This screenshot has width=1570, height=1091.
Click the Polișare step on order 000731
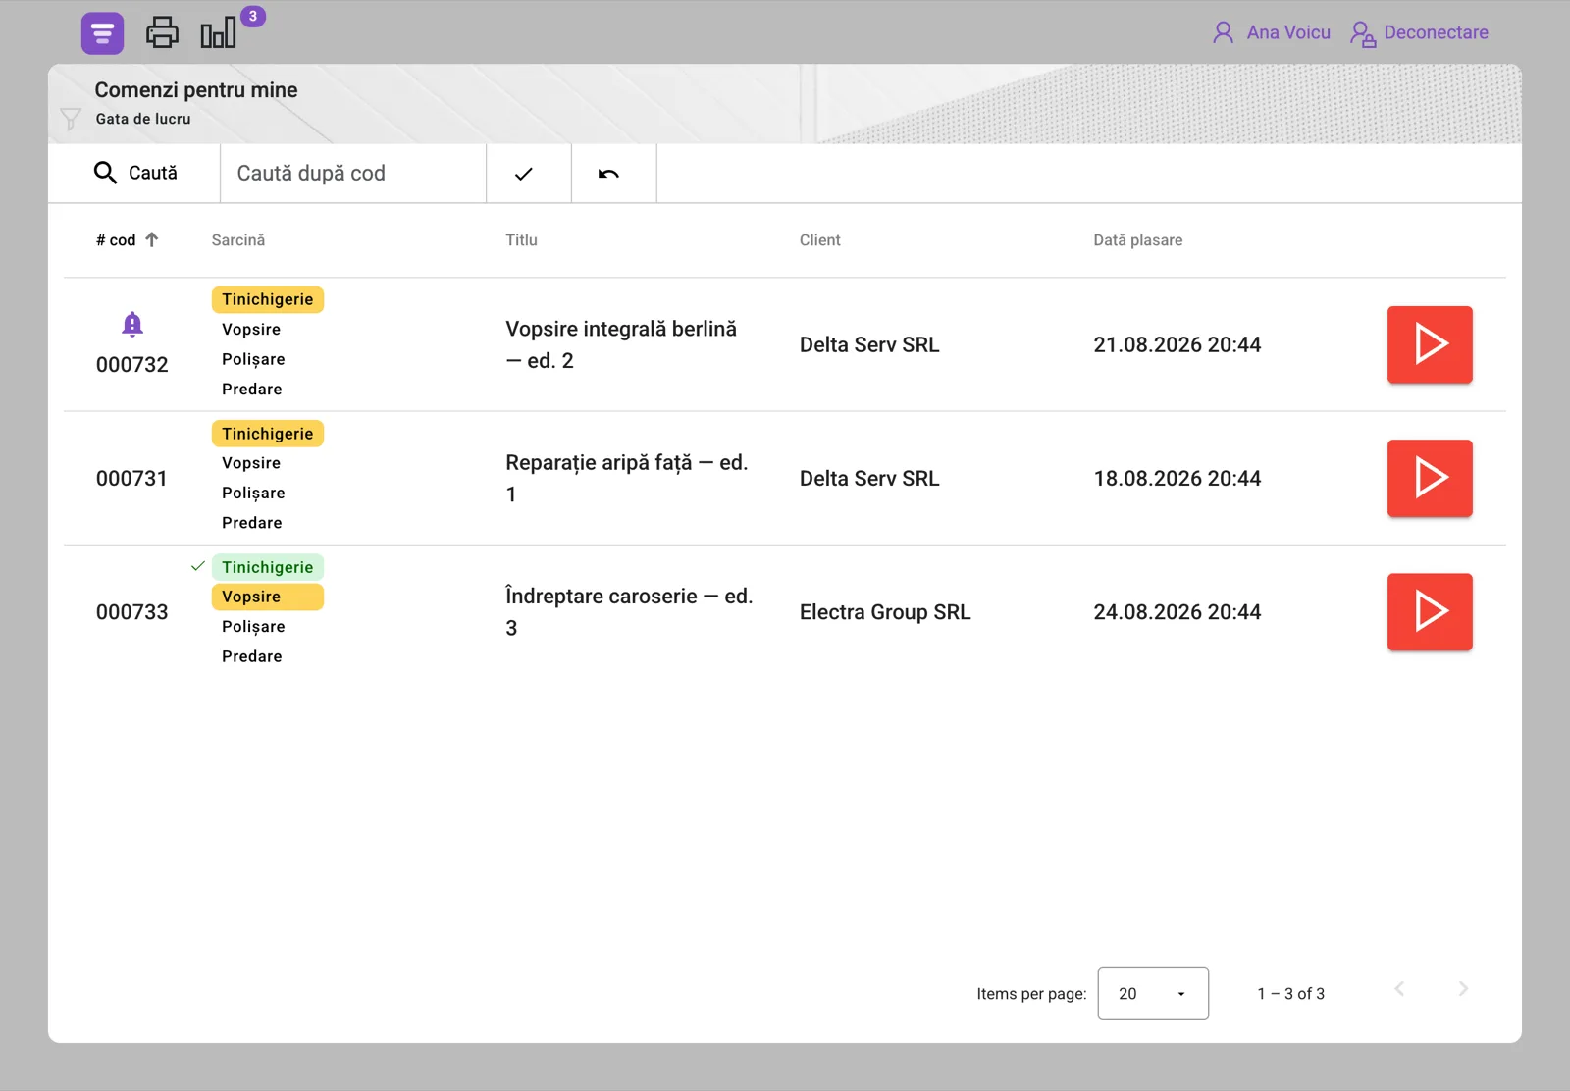pos(253,494)
